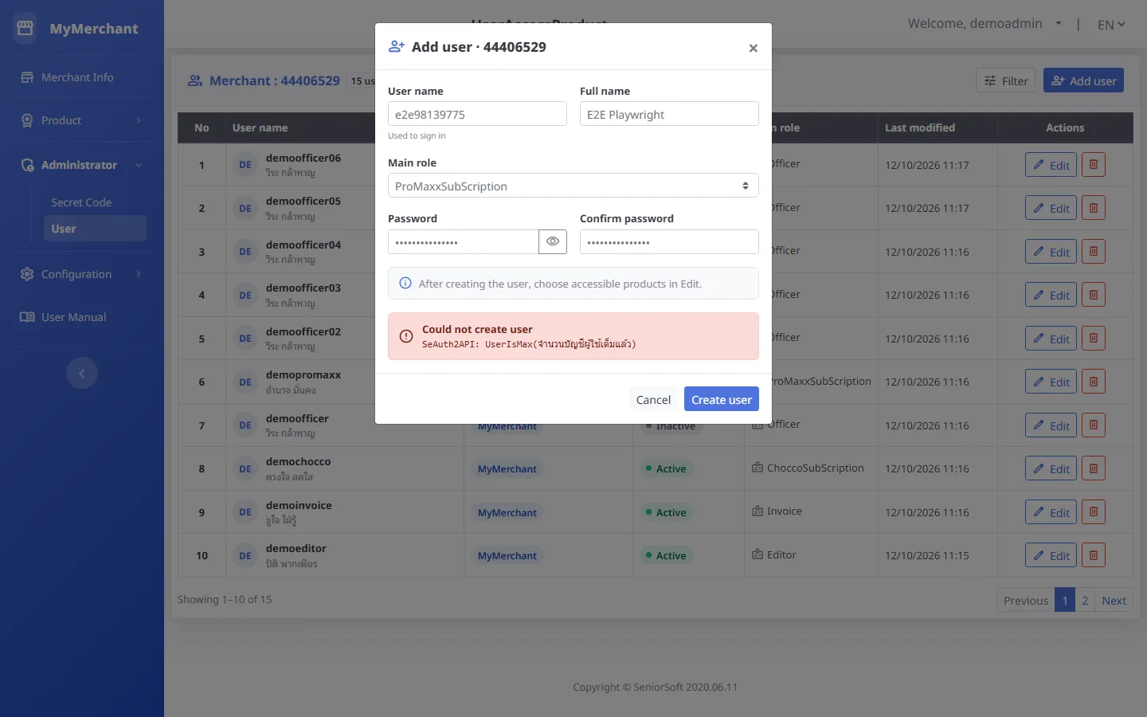Screen dimensions: 1147x717
Task: Delete user demopromaxx with trash icon
Action: tap(1094, 382)
